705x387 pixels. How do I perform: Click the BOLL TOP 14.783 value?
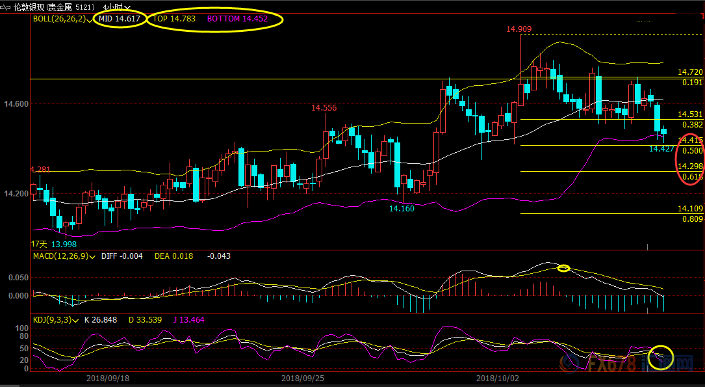tap(174, 20)
